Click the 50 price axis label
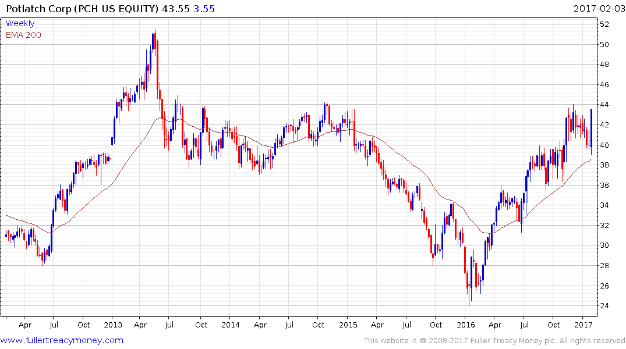The image size is (626, 349). 604,44
